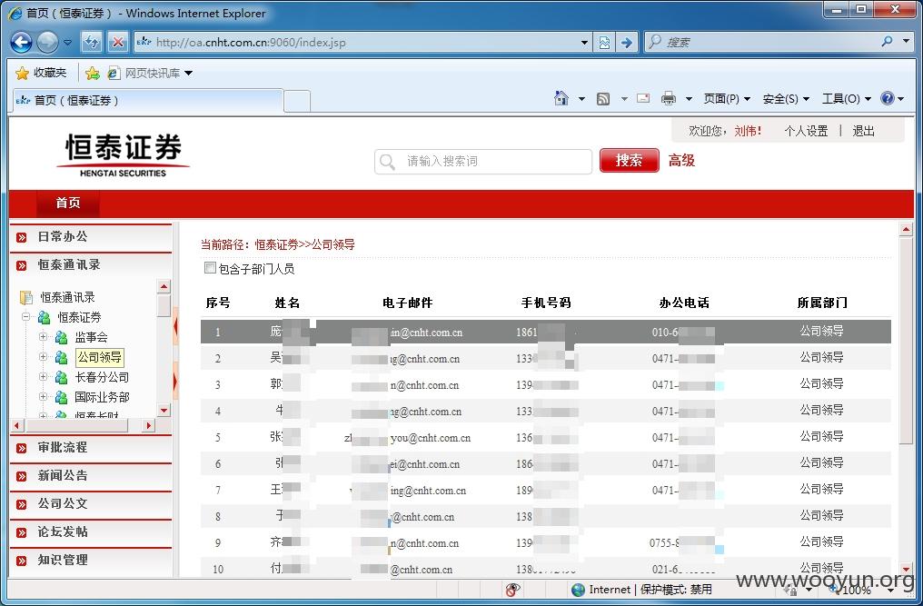The width and height of the screenshot is (923, 606).
Task: Select the 首页（恒泰证券）browser tab
Action: point(148,100)
